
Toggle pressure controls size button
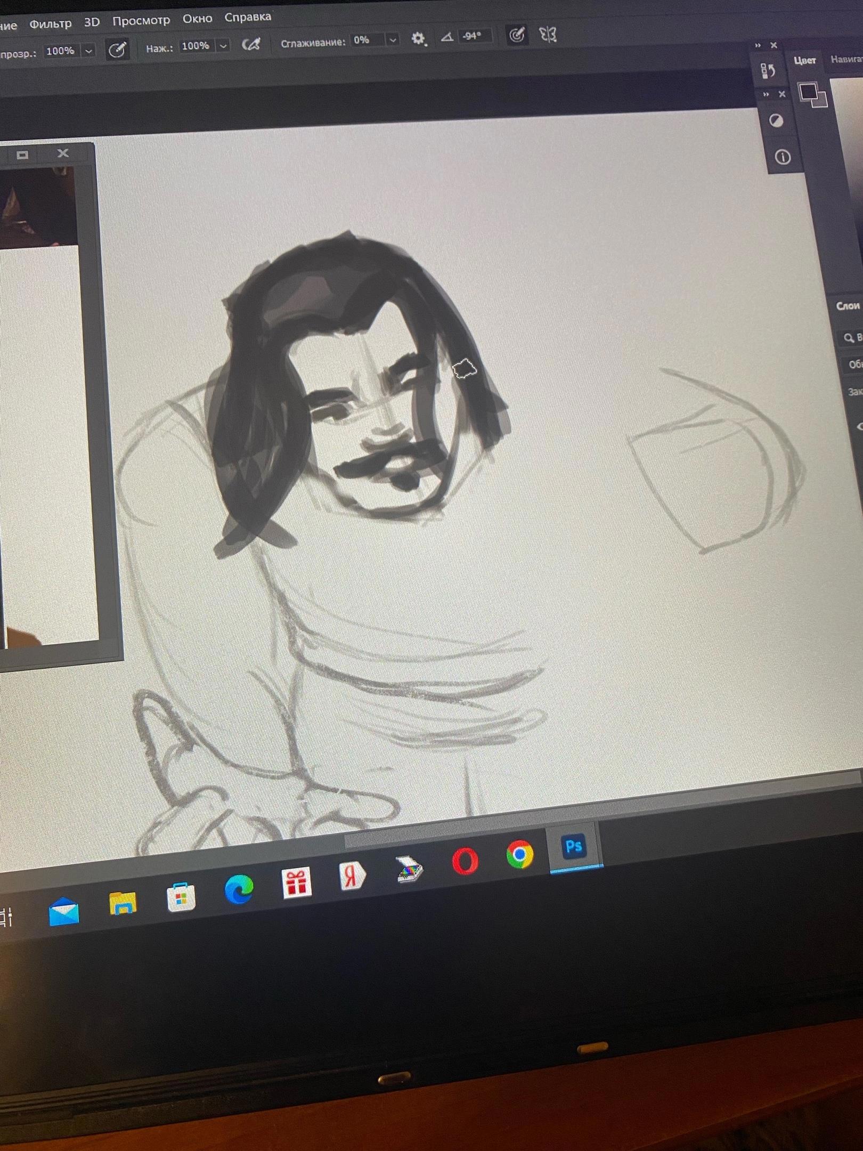point(516,35)
